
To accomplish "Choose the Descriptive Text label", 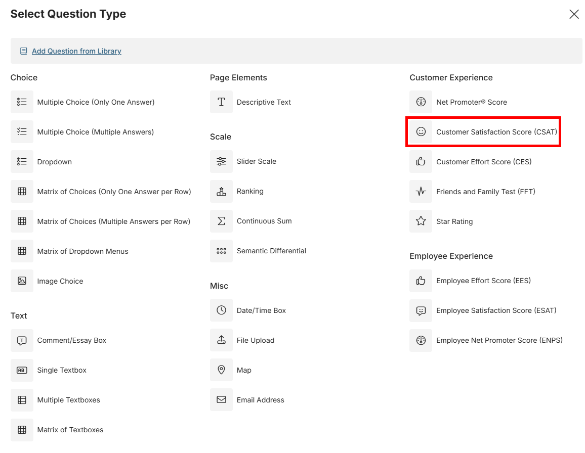I will coord(264,102).
